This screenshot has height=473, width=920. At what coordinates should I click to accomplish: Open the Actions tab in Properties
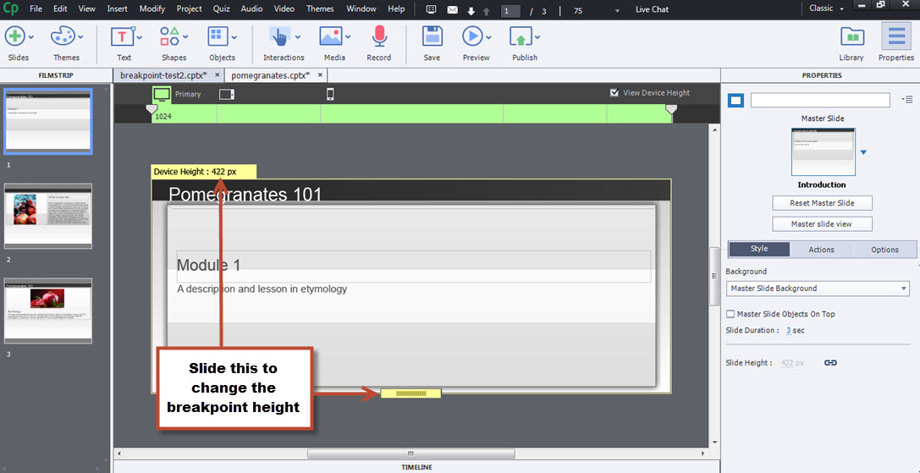(x=822, y=250)
